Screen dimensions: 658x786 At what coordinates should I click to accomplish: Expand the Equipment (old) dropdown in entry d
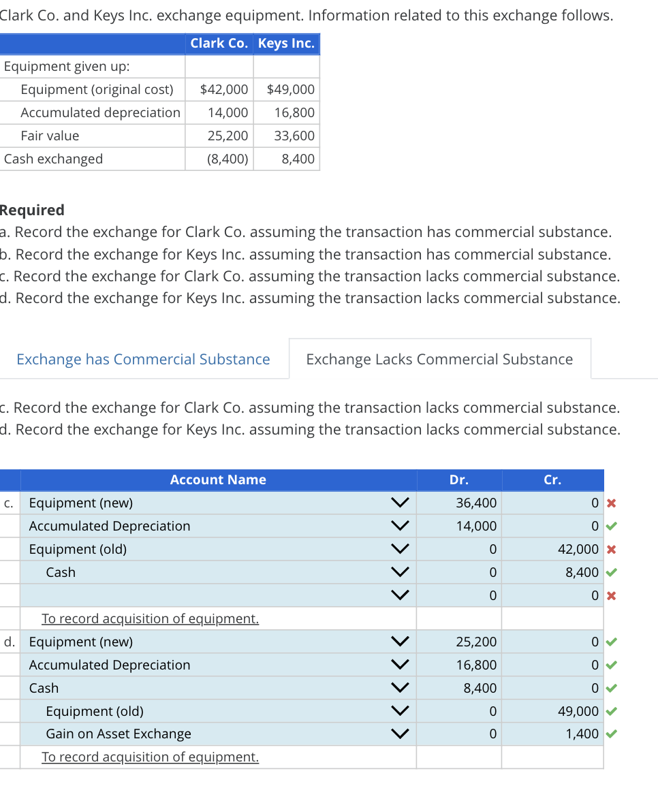coord(401,710)
